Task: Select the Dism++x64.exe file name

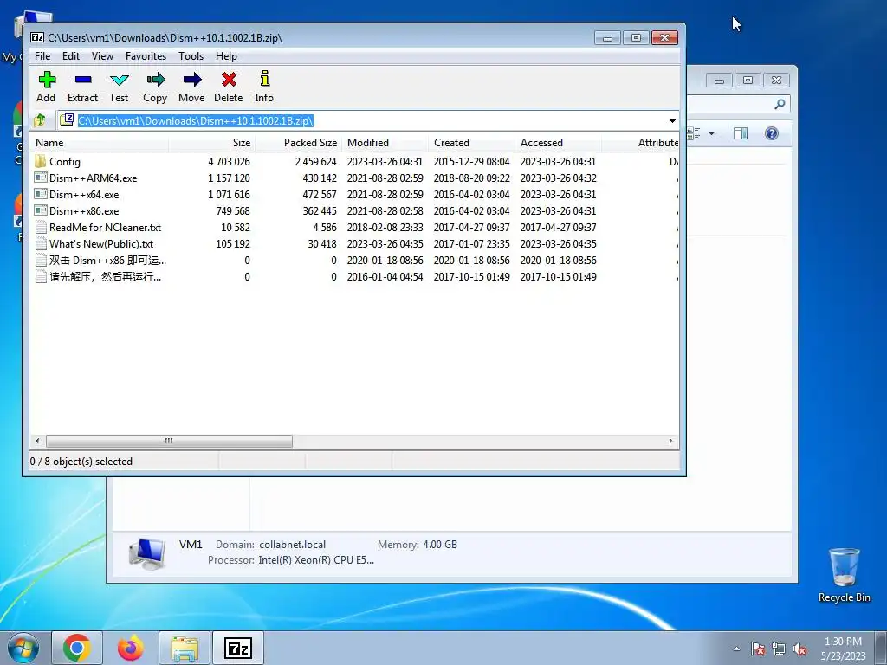Action: point(84,195)
